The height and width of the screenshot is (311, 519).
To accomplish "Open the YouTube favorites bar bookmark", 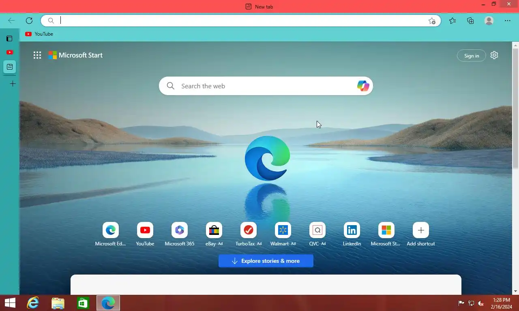I will point(39,34).
